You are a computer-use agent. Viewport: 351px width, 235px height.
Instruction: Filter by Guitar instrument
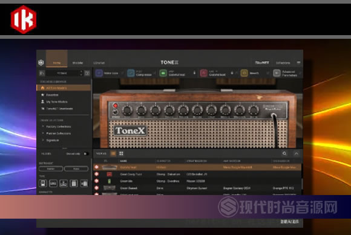click(x=51, y=169)
